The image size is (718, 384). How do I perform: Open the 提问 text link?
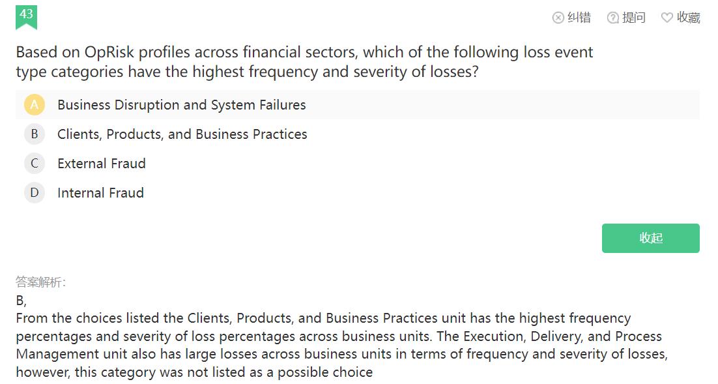pyautogui.click(x=634, y=18)
